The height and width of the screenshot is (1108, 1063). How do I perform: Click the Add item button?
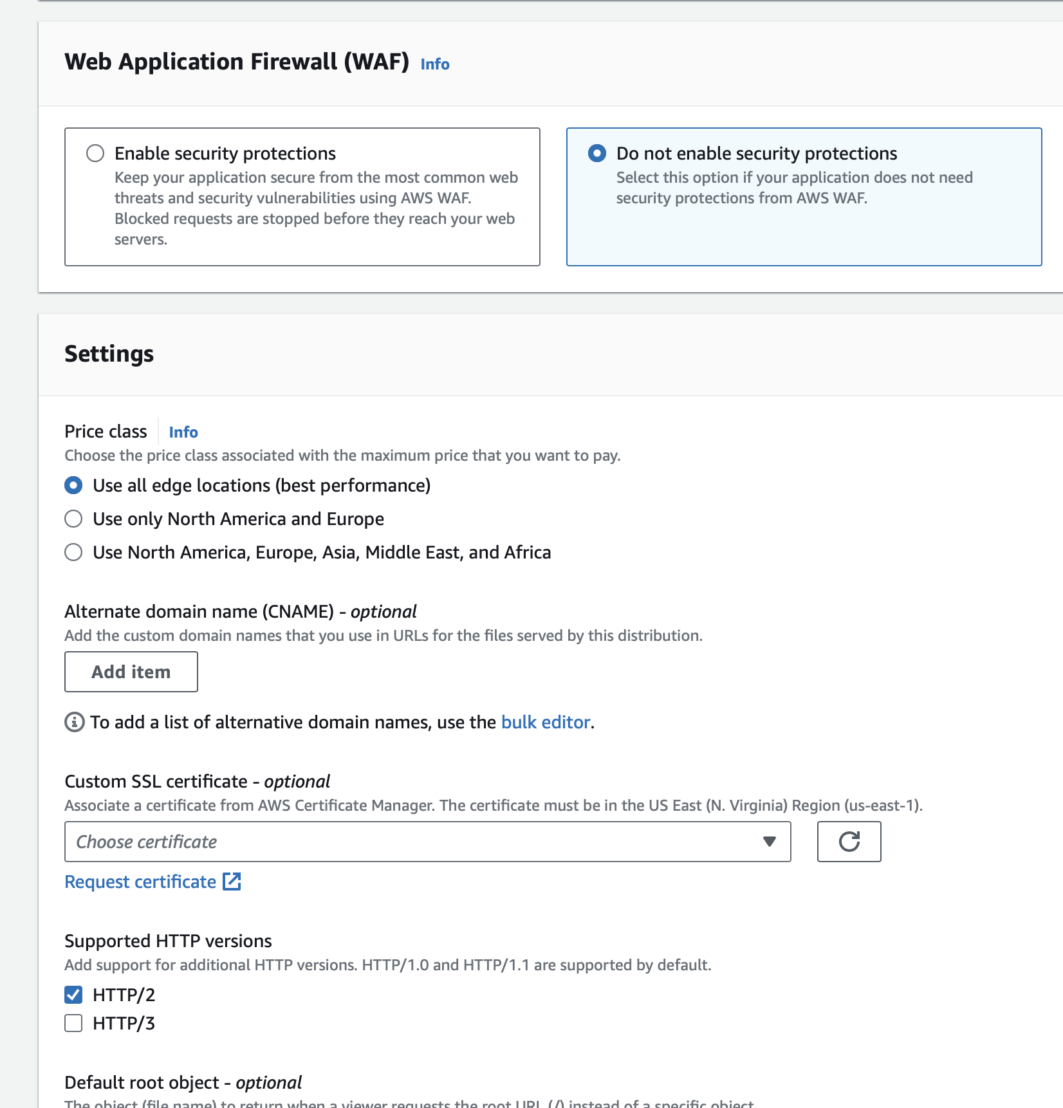coord(131,672)
